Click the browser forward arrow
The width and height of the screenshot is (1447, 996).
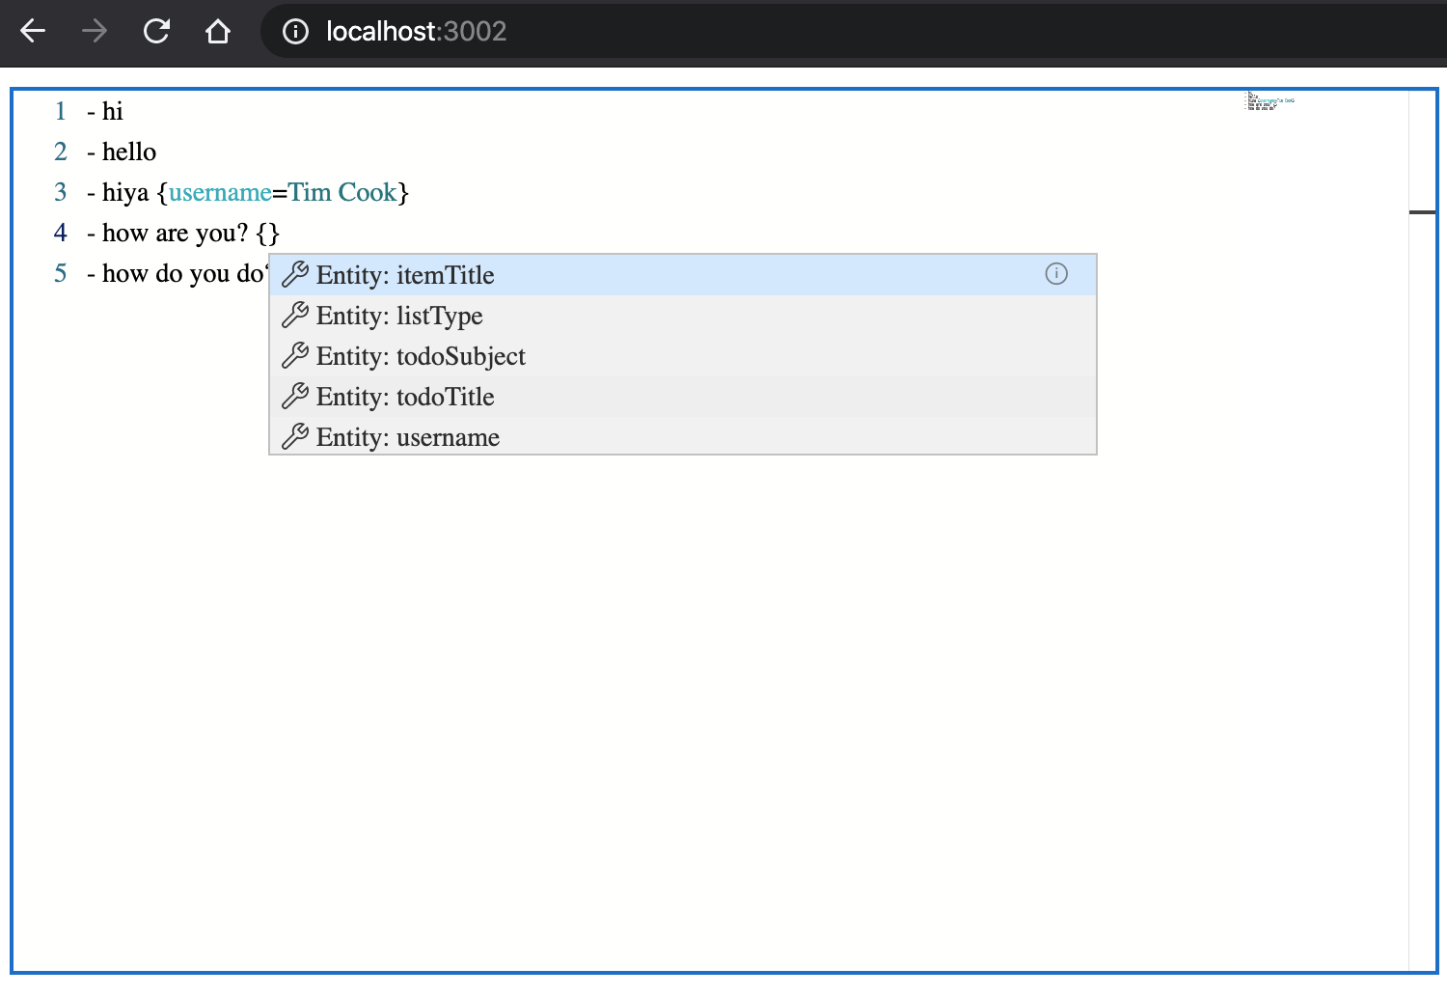[x=95, y=31]
